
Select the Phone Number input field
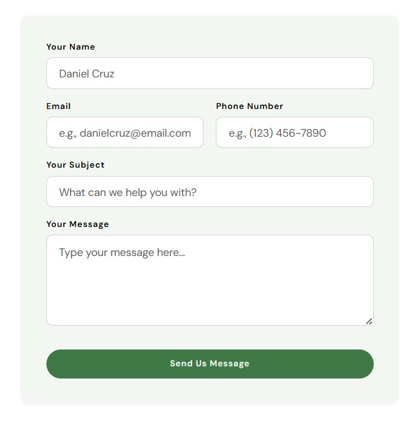294,133
